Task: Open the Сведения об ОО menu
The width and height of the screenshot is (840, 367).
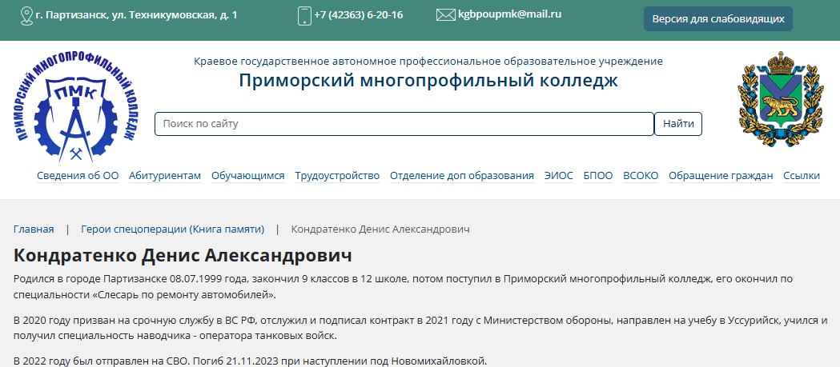Action: click(x=78, y=176)
